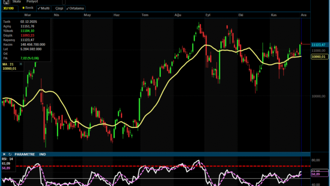Open the Renk yellow color swatch

click(x=24, y=8)
